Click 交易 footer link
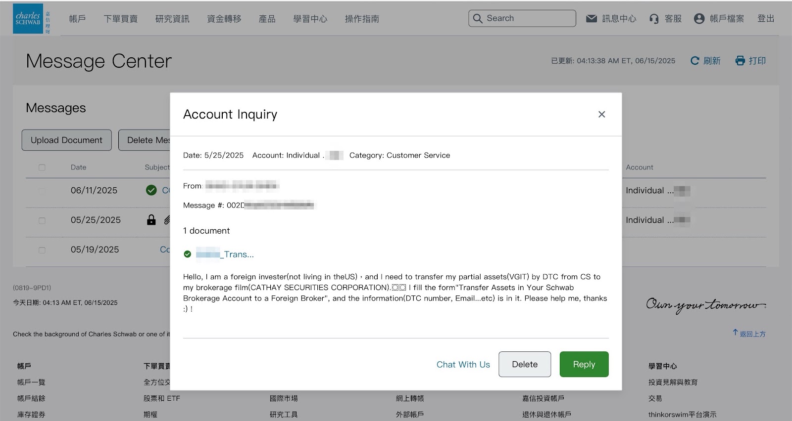792x421 pixels. [x=655, y=398]
